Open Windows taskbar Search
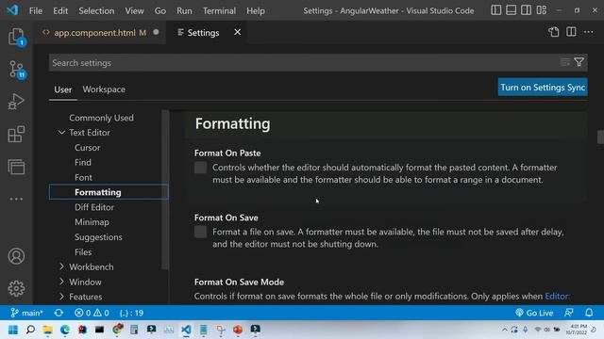 pyautogui.click(x=30, y=330)
